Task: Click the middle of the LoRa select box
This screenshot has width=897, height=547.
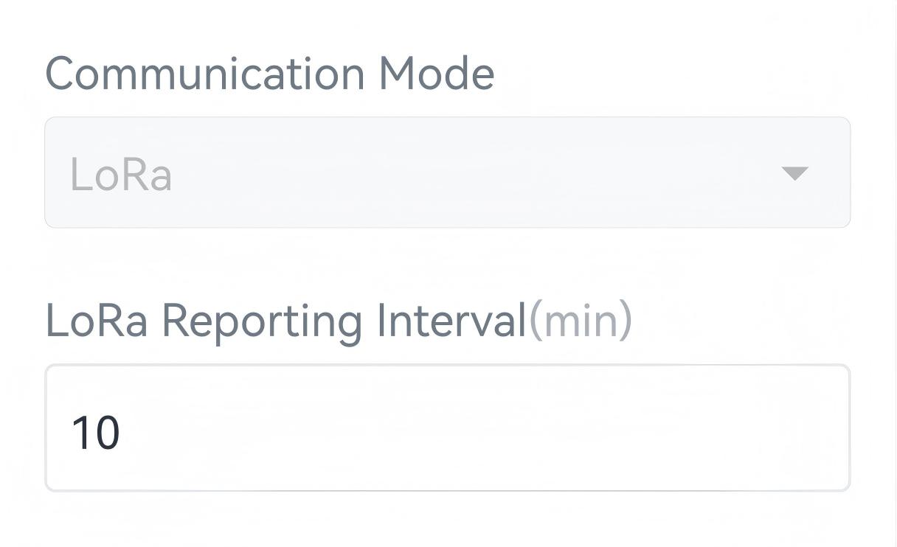Action: pos(447,173)
